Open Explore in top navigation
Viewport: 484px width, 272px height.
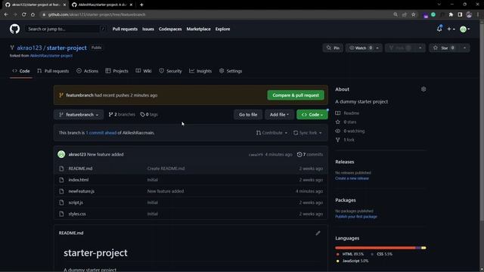pos(222,29)
